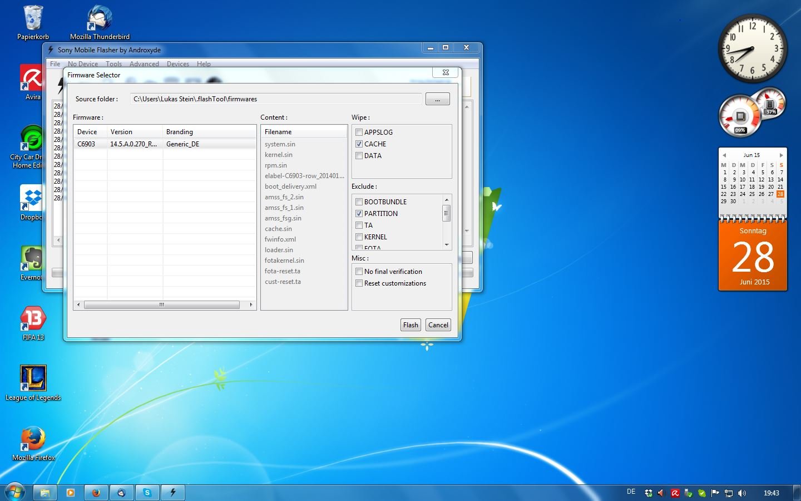Click the Cancel button
Viewport: 801px width, 501px height.
[438, 325]
